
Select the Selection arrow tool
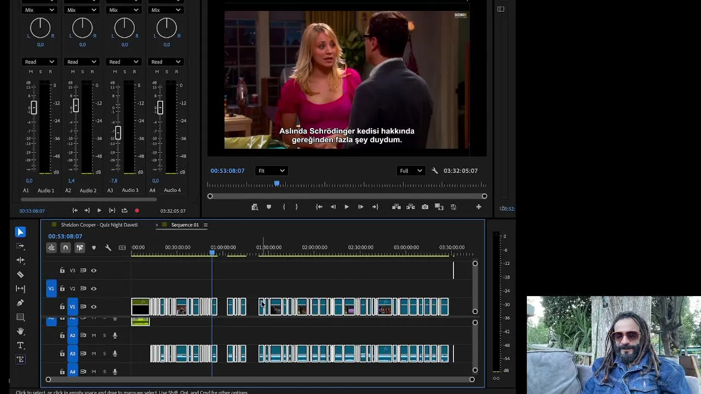[x=20, y=232]
